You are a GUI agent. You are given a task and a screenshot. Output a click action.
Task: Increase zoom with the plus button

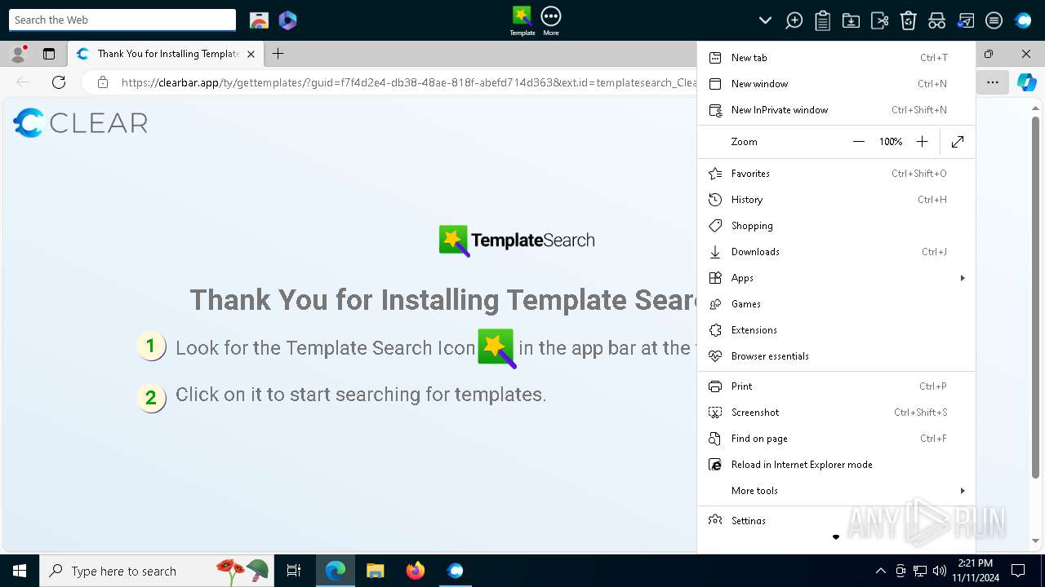tap(922, 142)
